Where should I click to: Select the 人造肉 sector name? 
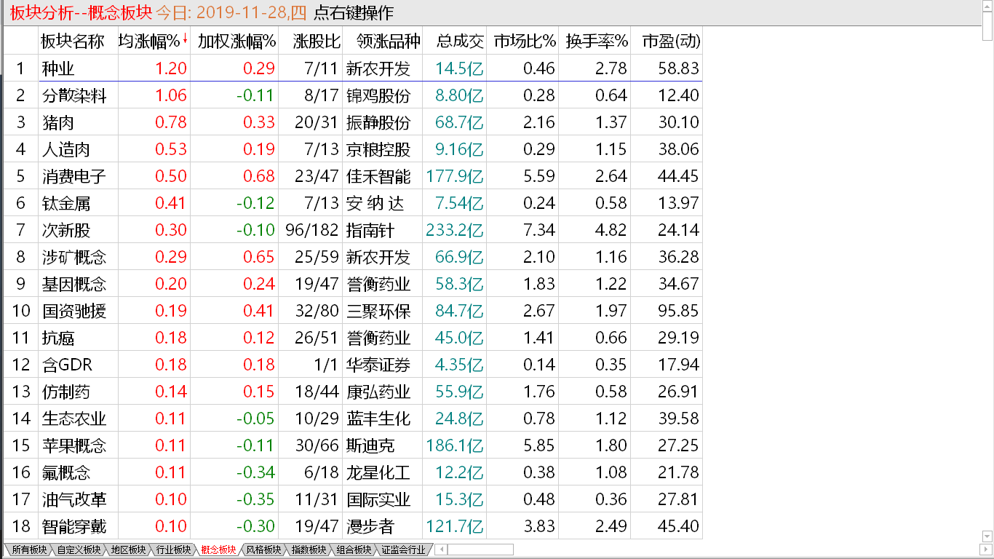pos(65,149)
